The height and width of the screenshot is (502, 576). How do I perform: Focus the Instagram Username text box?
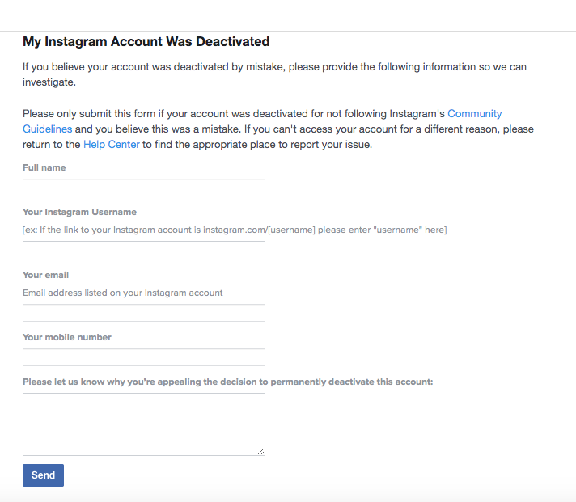(144, 251)
